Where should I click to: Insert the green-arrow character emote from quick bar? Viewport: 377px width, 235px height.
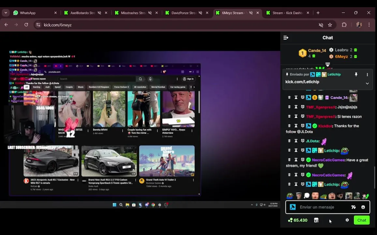366,196
